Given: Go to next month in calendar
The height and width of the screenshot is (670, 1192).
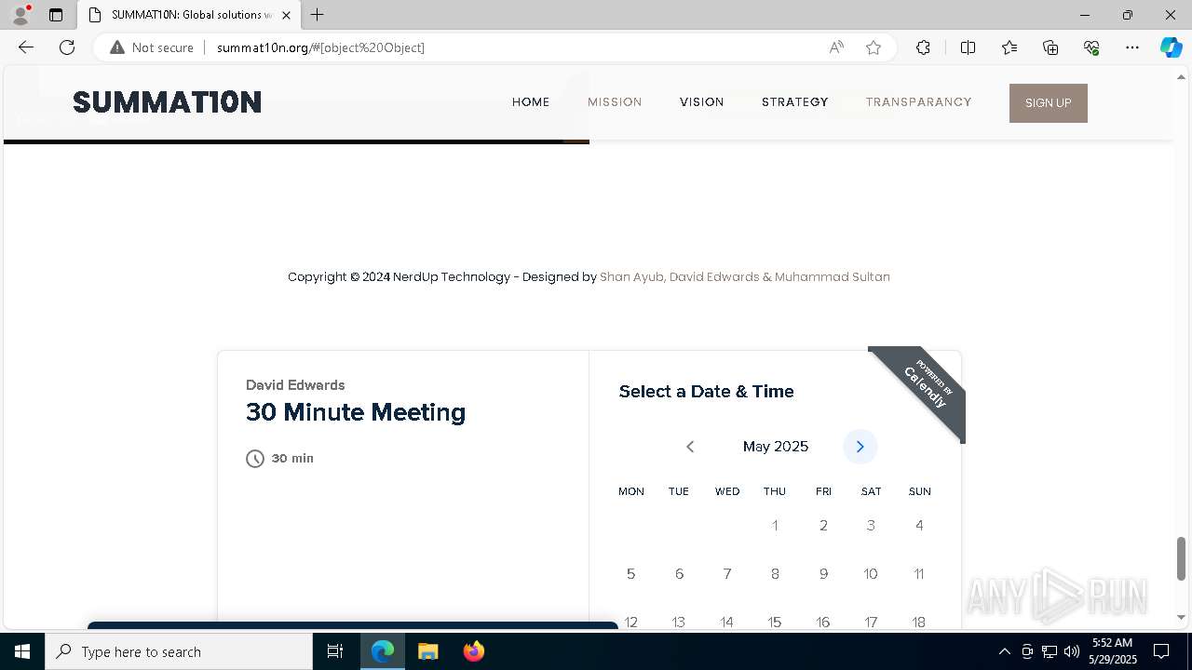Looking at the screenshot, I should point(860,447).
